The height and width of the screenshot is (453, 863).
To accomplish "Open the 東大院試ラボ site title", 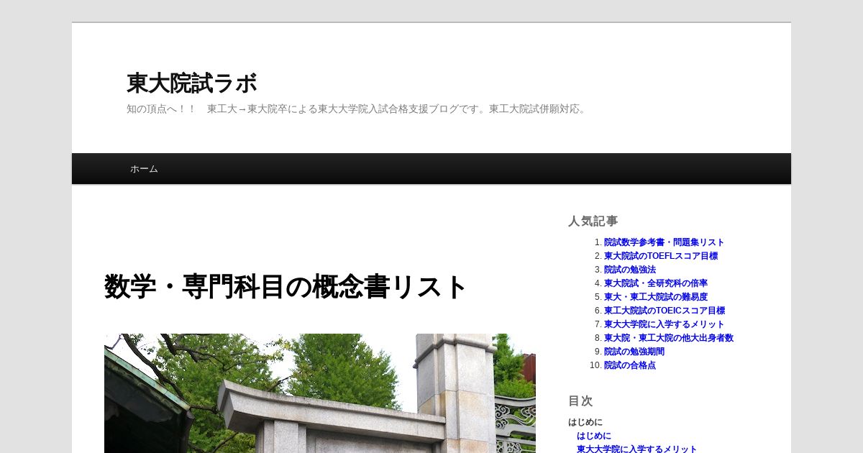I will pos(191,83).
